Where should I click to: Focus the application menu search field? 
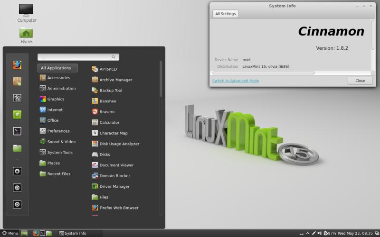click(78, 57)
